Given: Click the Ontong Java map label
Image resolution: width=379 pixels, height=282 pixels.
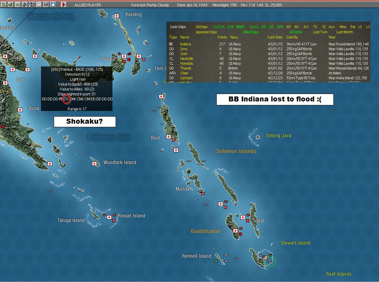Looking at the screenshot, I should pos(279,136).
